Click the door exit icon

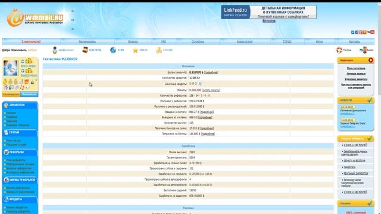tap(363, 50)
